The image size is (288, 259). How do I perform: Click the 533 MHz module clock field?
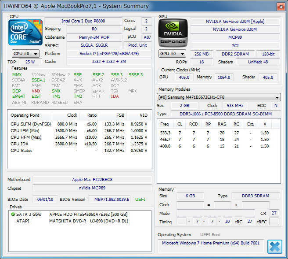pos(235,106)
